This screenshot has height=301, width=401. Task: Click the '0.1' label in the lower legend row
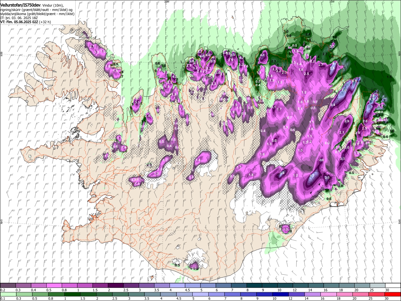pyautogui.click(x=2, y=299)
